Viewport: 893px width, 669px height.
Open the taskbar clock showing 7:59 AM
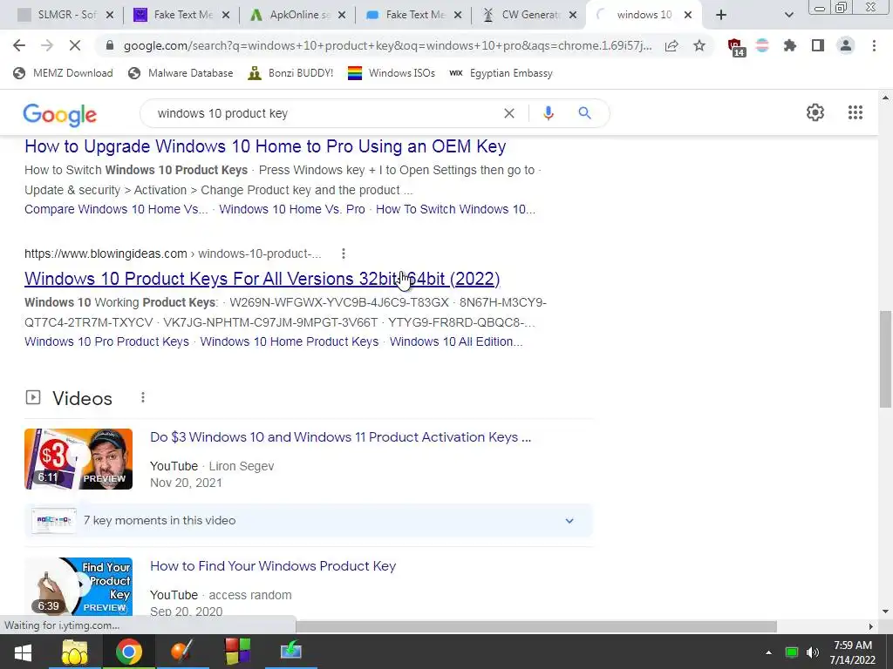pos(852,652)
